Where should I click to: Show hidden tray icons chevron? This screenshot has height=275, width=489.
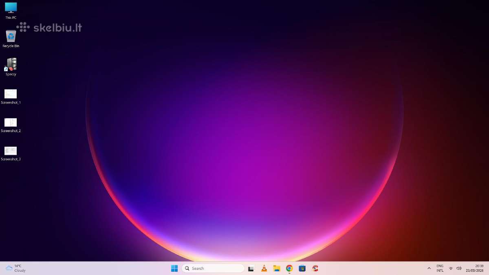[x=429, y=268]
